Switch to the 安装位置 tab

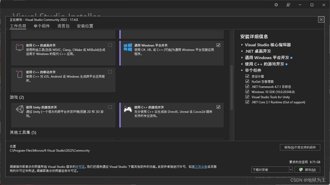85,26
